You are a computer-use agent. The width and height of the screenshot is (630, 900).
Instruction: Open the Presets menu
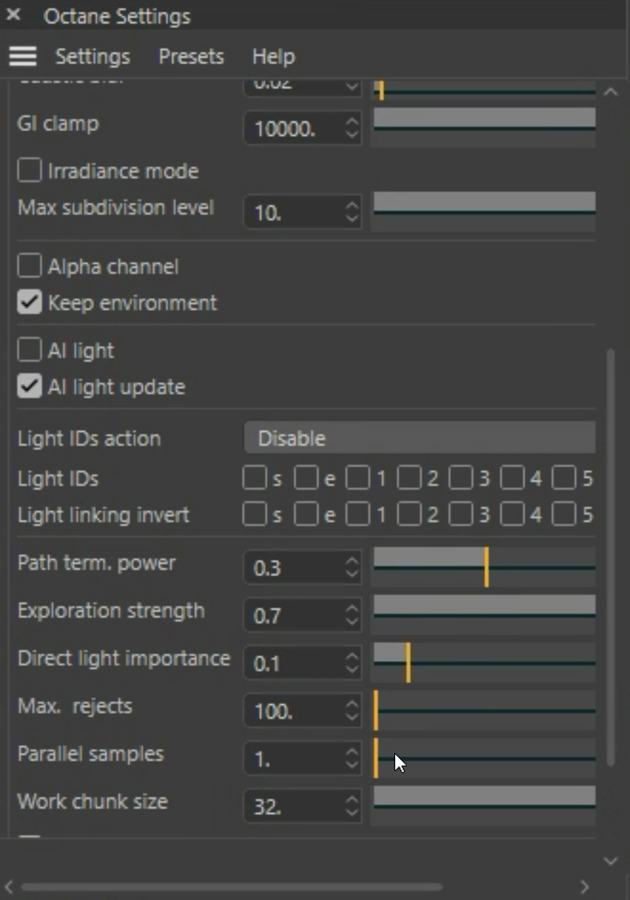point(191,56)
